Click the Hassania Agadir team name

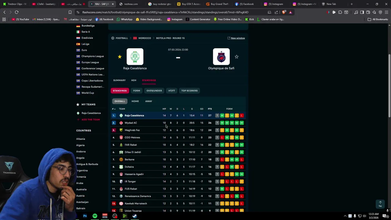click(134, 174)
